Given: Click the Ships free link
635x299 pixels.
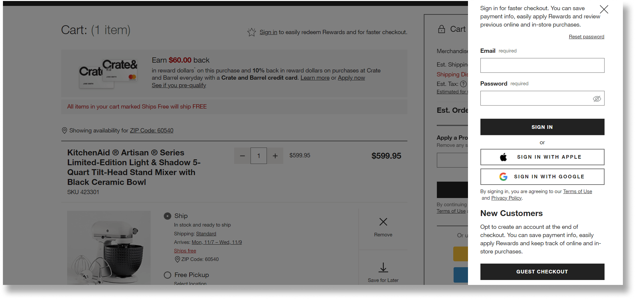Looking at the screenshot, I should (x=185, y=251).
